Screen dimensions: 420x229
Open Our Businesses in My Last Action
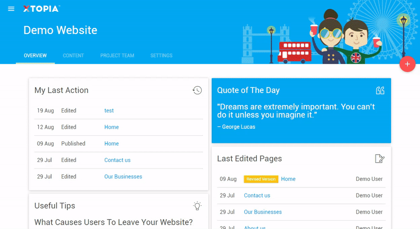point(123,176)
